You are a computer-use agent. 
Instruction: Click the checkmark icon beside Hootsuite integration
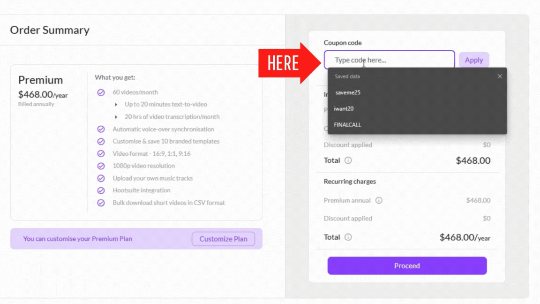101,190
